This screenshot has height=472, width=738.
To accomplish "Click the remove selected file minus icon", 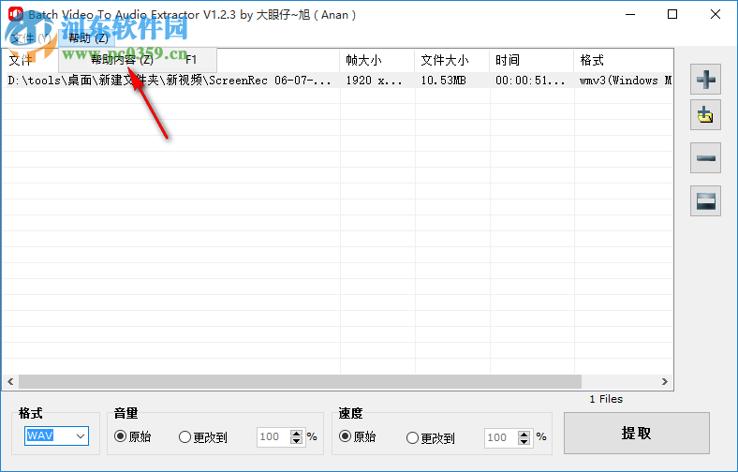I will (x=705, y=158).
